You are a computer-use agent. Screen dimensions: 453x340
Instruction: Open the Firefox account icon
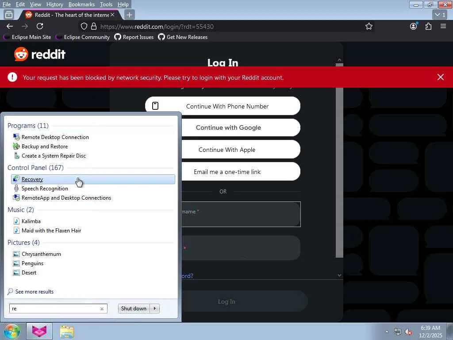tap(414, 26)
